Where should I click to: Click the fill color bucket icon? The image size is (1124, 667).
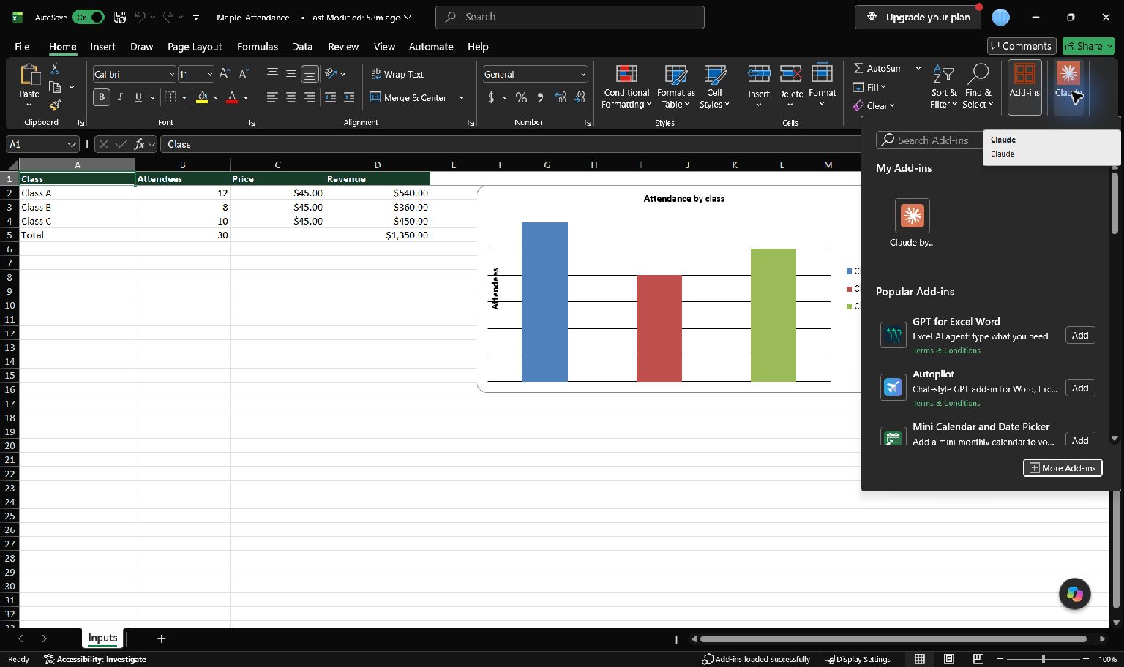point(203,97)
